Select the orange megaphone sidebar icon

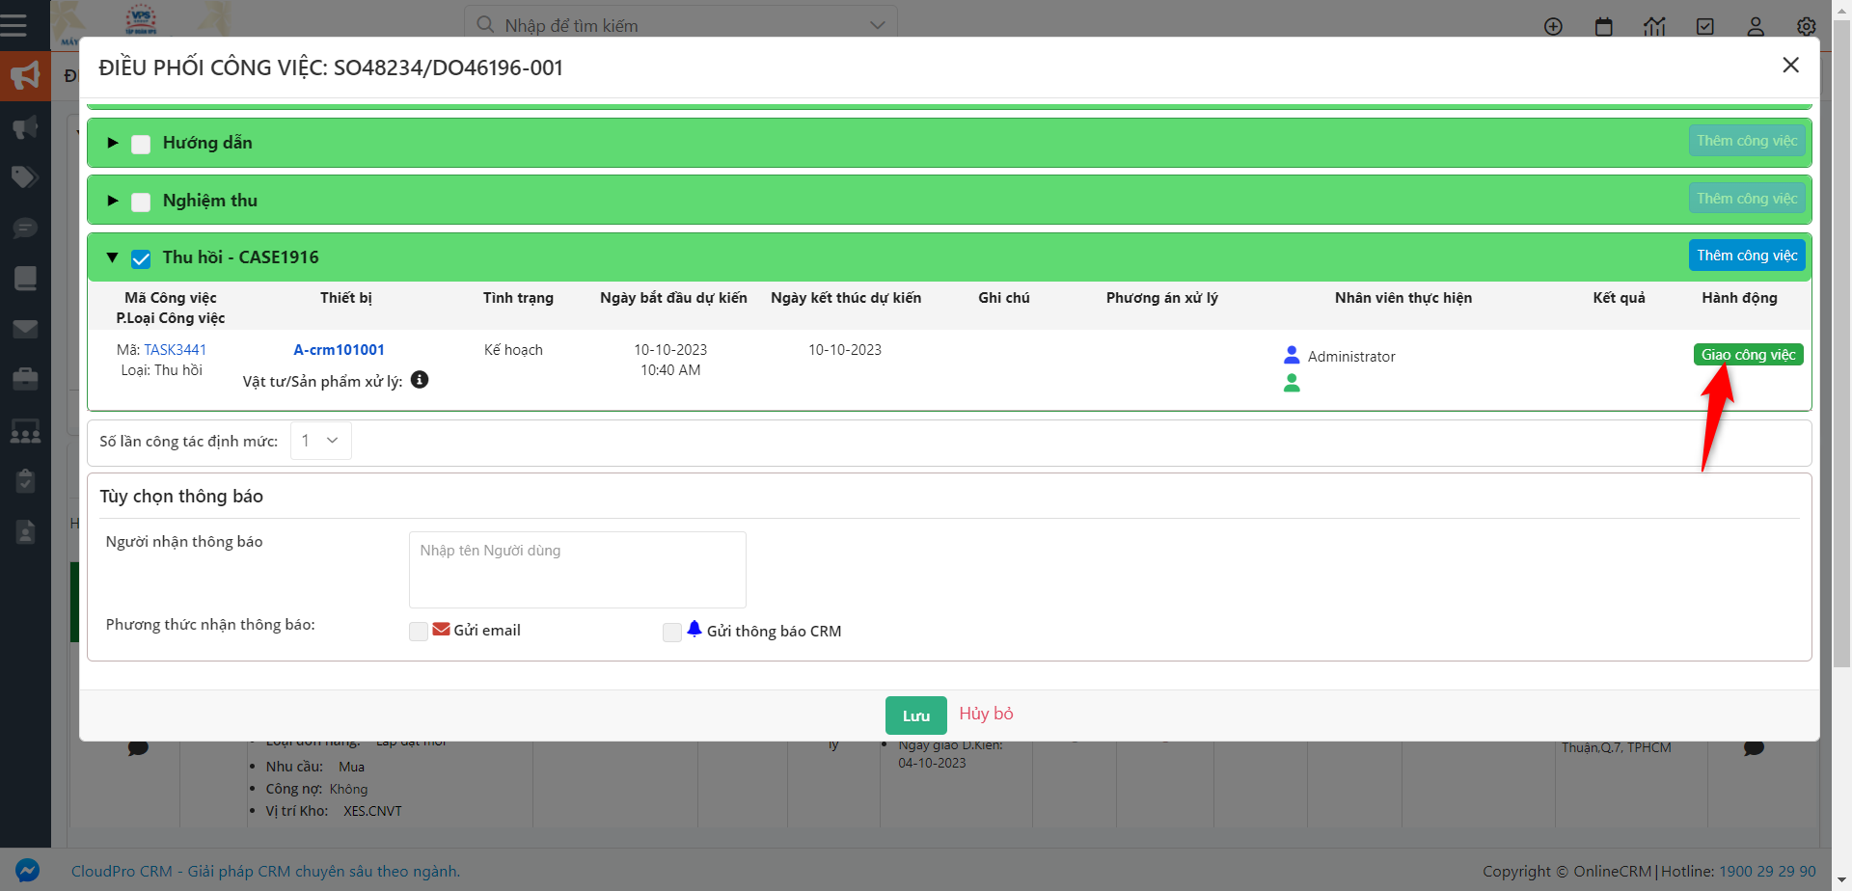(x=25, y=75)
